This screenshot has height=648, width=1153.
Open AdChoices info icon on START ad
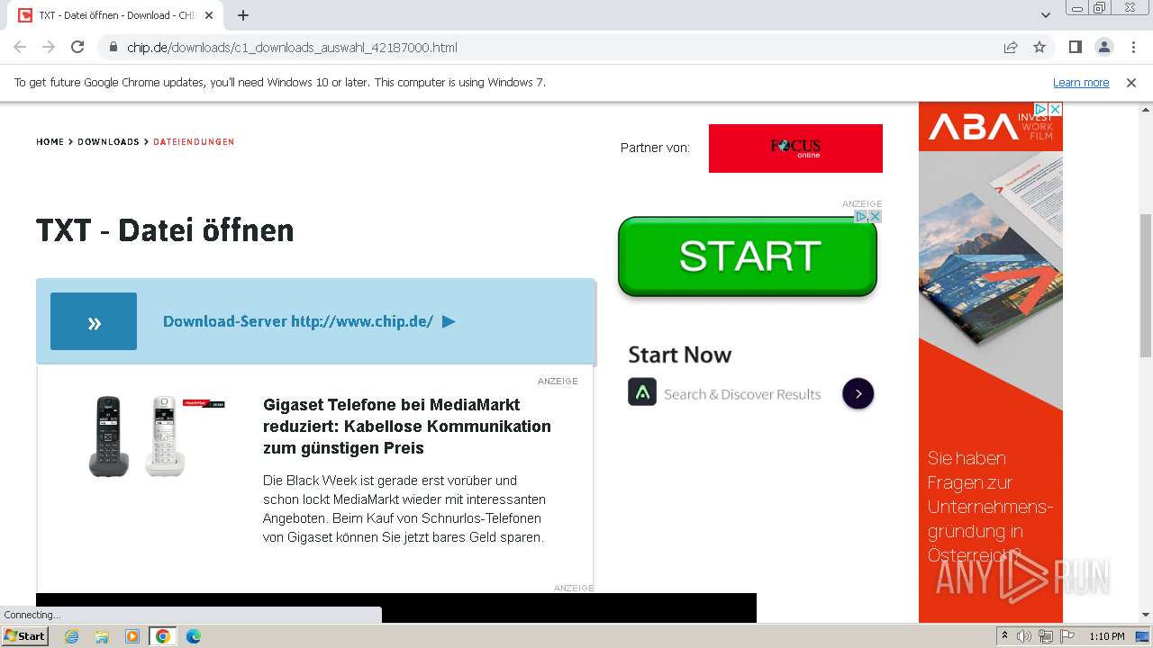[861, 217]
